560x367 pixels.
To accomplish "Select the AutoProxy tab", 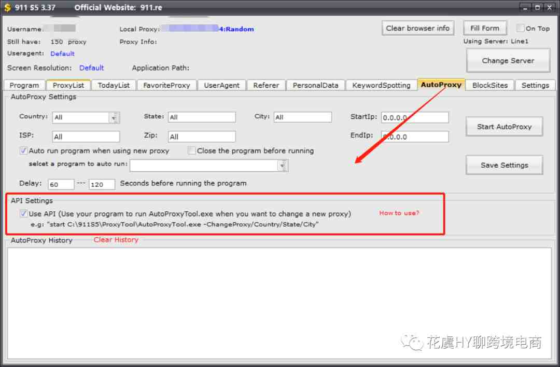I will coord(441,85).
